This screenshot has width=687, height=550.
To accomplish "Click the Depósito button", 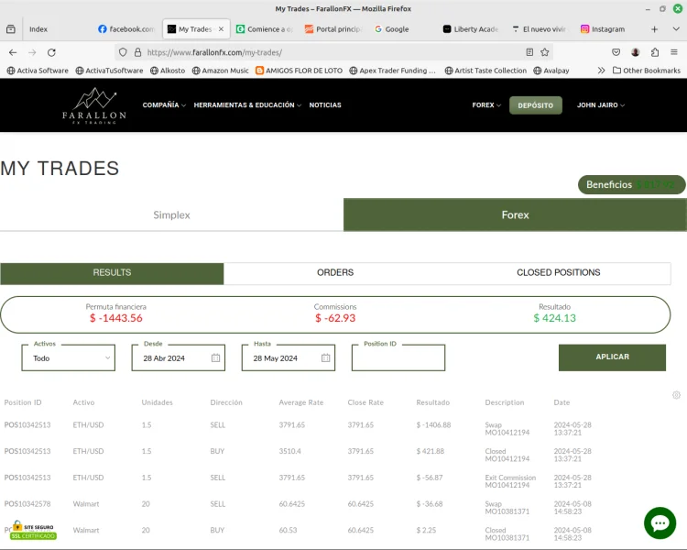I will point(535,105).
